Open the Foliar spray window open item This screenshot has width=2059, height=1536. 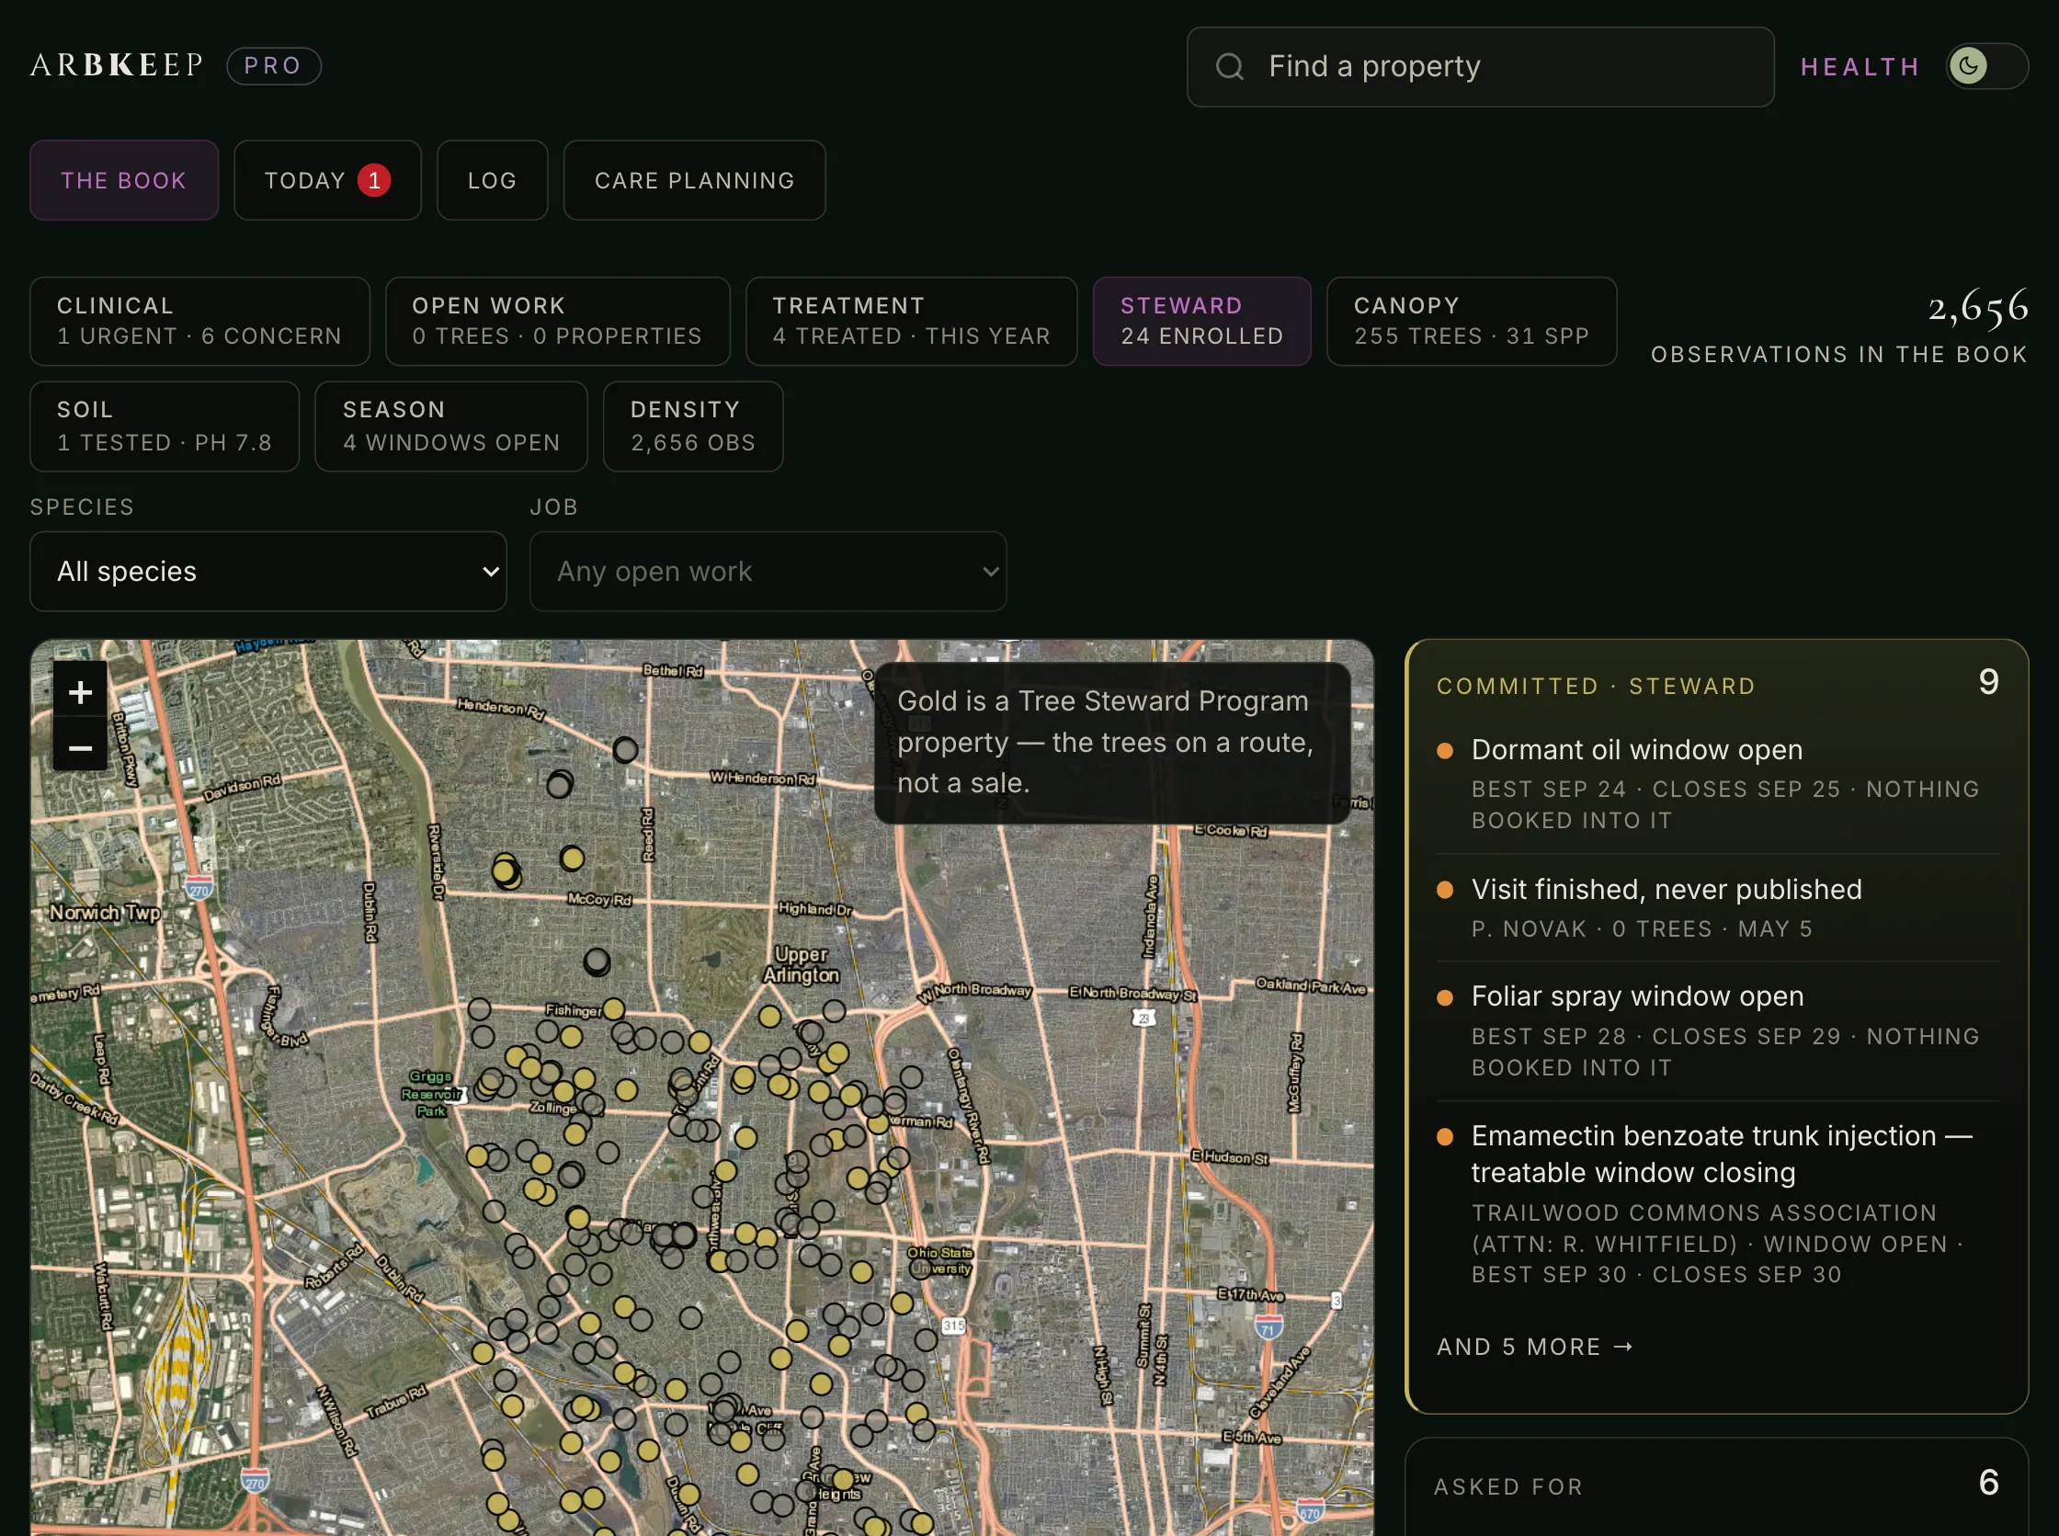[1718, 1030]
